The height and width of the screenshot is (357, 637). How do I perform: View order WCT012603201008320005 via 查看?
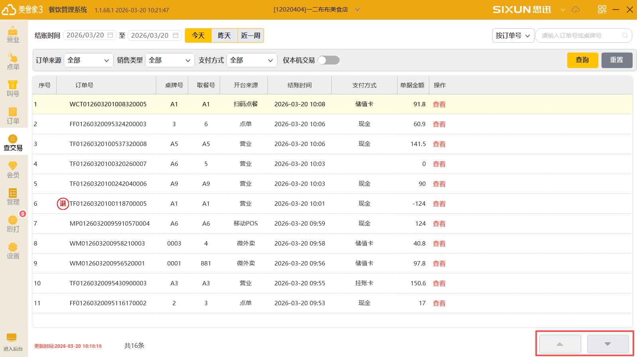pyautogui.click(x=439, y=104)
